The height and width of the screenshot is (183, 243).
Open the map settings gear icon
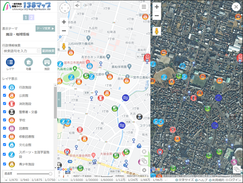coord(144,170)
